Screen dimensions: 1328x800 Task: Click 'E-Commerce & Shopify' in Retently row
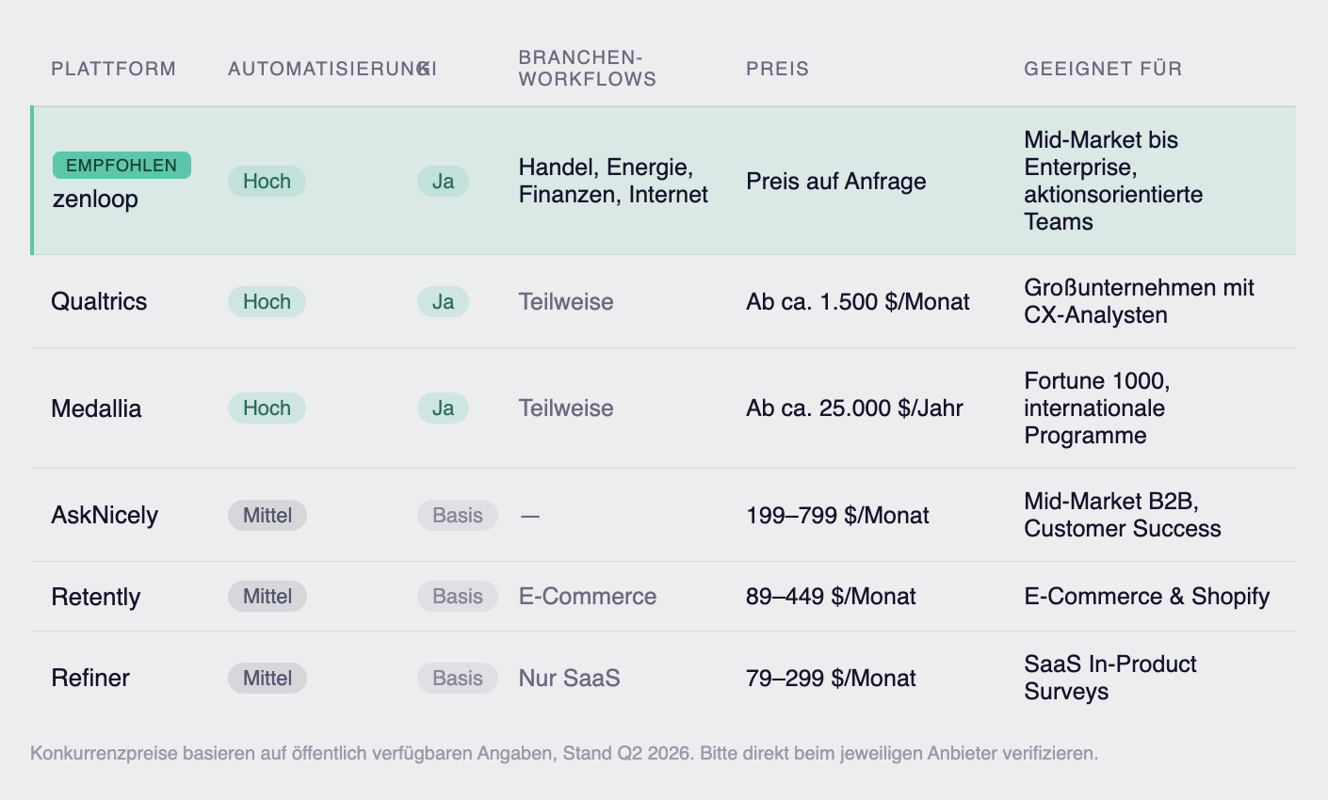click(1146, 597)
